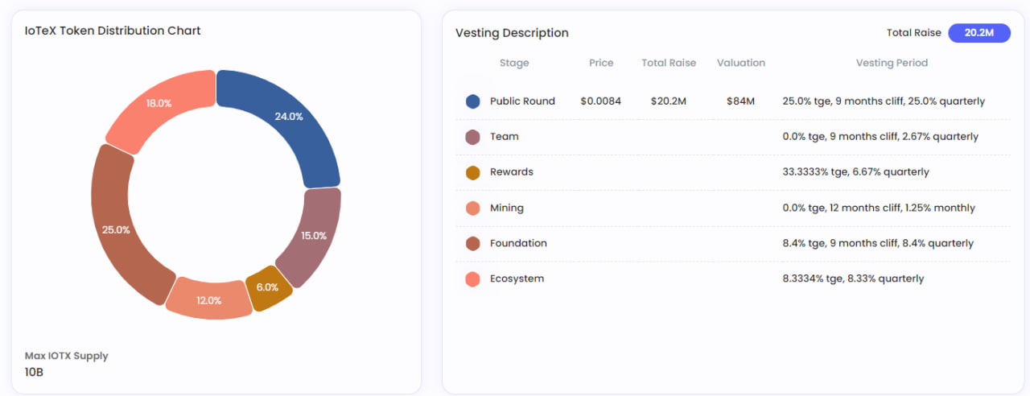Click the Public Round $0.0084 price
Screen dimensions: 1030x396
[600, 101]
